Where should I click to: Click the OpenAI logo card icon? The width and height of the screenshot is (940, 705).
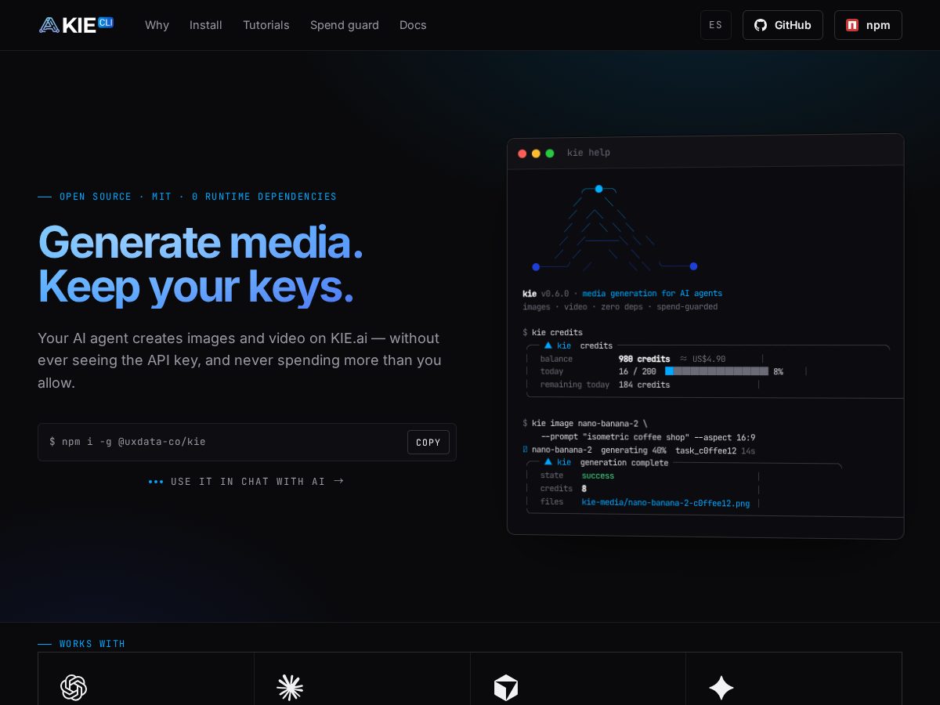[x=74, y=688]
